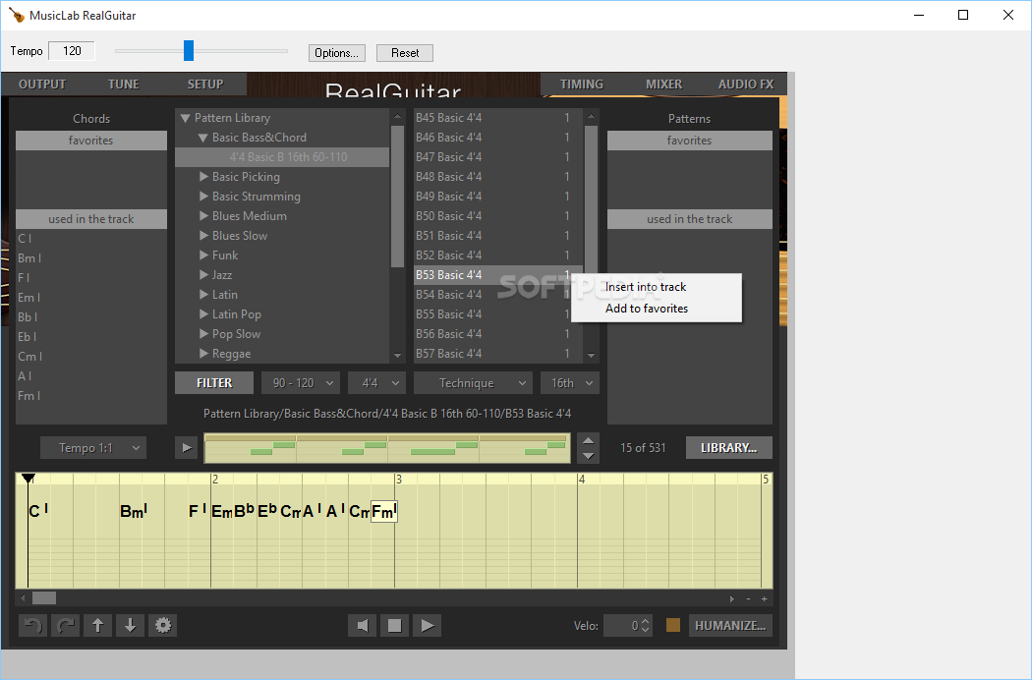Click the move down arrow icon

pos(131,625)
